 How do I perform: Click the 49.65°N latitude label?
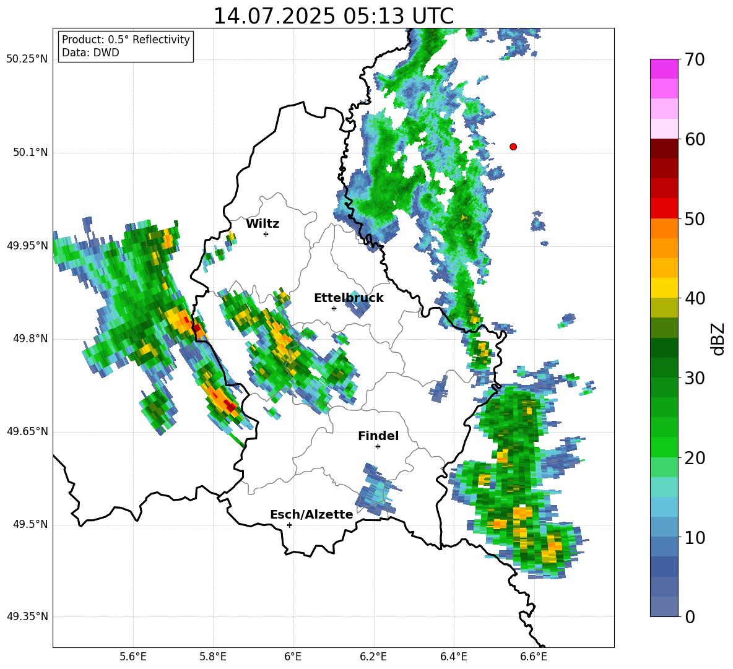(27, 431)
